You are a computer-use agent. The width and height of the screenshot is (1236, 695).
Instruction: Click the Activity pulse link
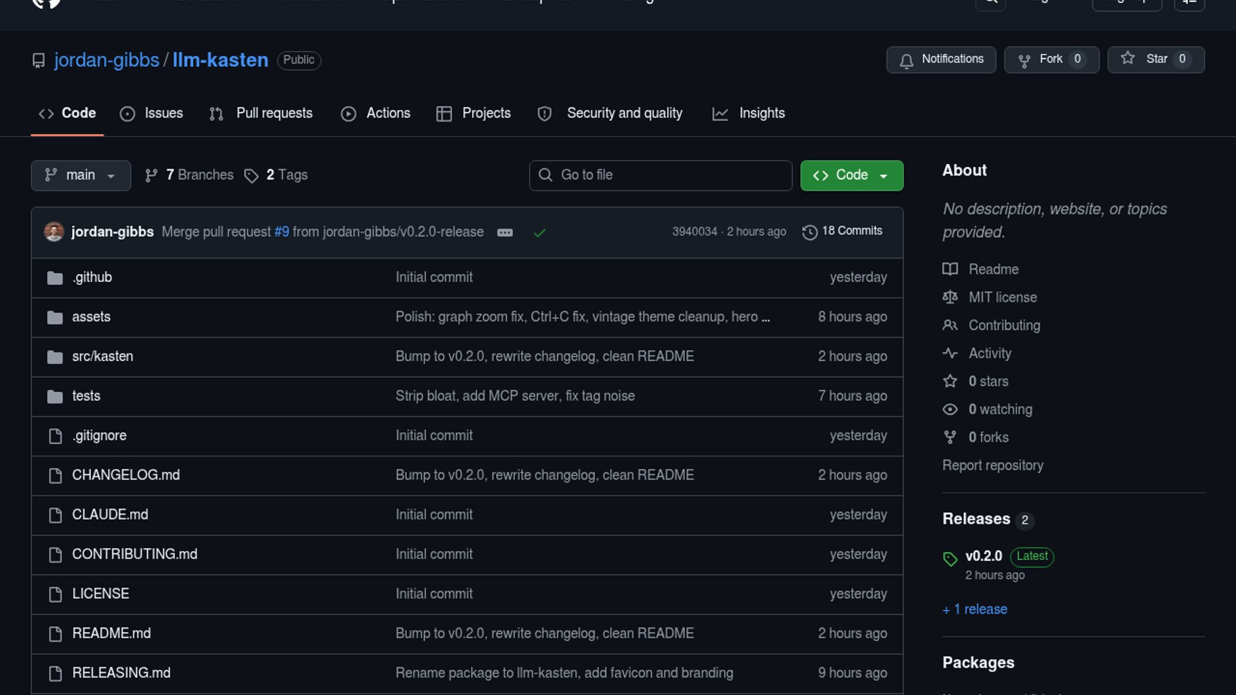pos(989,353)
